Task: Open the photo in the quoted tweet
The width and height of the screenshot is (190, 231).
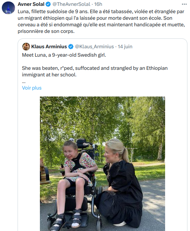Action: point(103,164)
